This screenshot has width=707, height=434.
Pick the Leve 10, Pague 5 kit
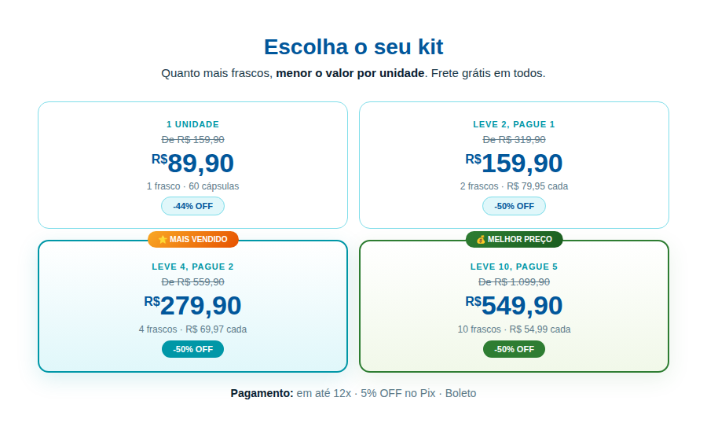click(514, 307)
